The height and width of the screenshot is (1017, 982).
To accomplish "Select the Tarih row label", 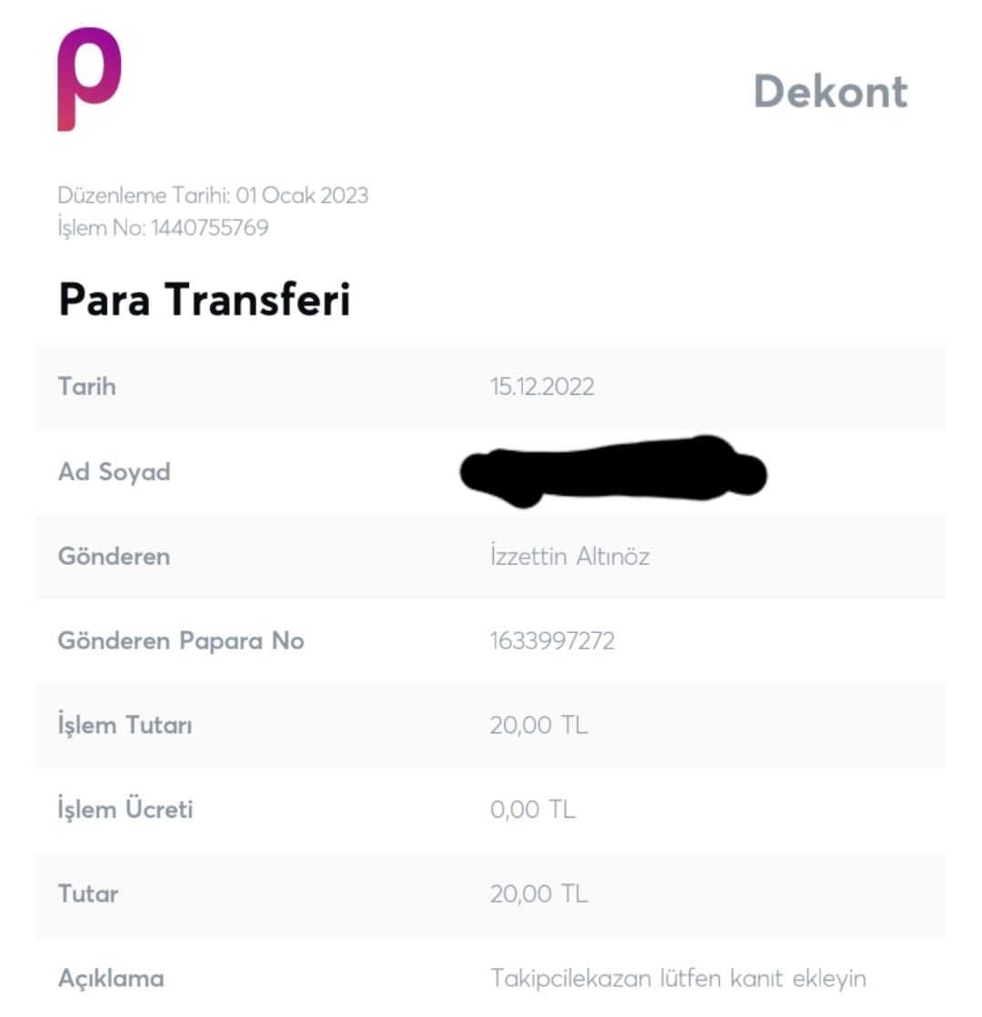I will click(87, 387).
